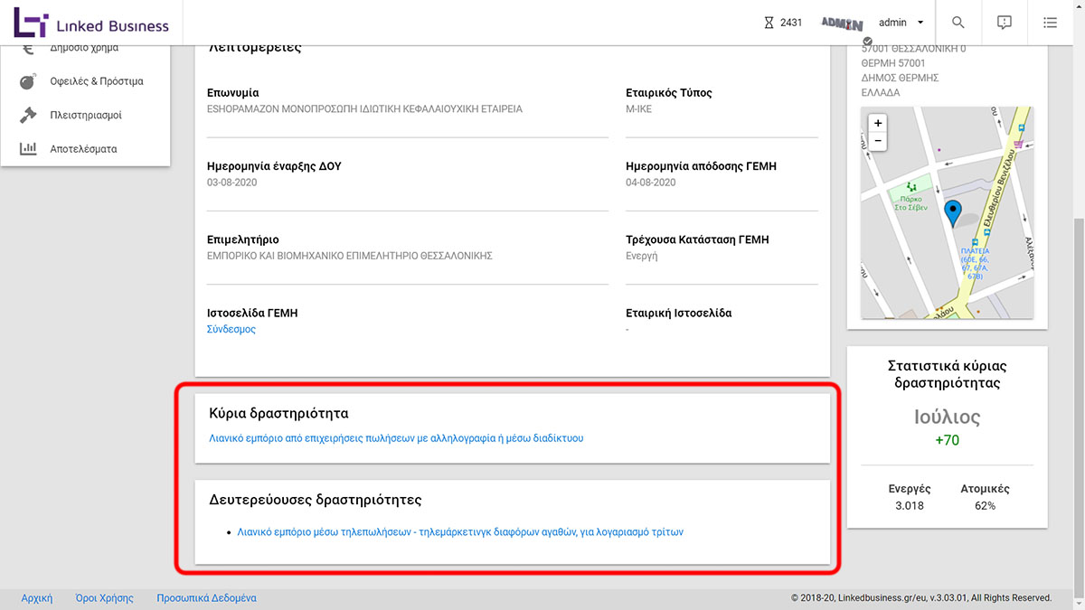Click the status value Ενεργή
This screenshot has width=1085, height=610.
click(641, 256)
